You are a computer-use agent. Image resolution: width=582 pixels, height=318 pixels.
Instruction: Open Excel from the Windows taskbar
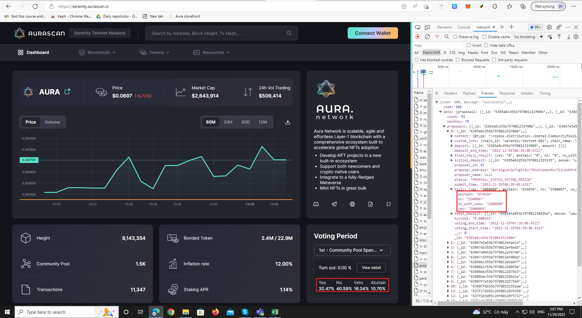pos(275,312)
